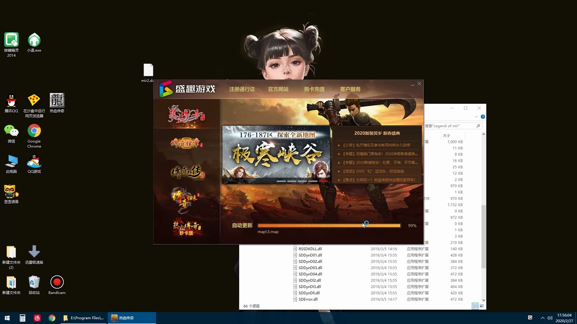Launch Google Chrome from the desktop

34,136
